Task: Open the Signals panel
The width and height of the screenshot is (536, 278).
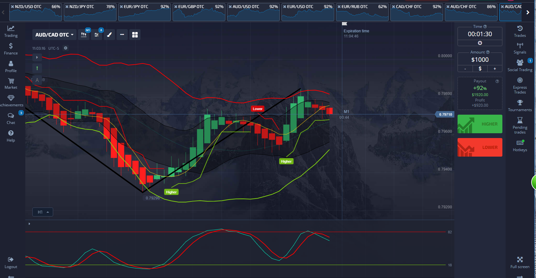Action: pos(520,48)
